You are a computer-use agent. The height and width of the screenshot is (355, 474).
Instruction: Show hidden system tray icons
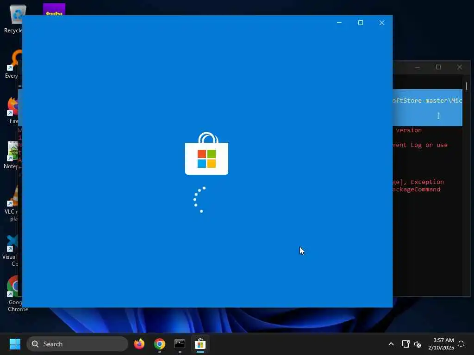click(x=391, y=344)
